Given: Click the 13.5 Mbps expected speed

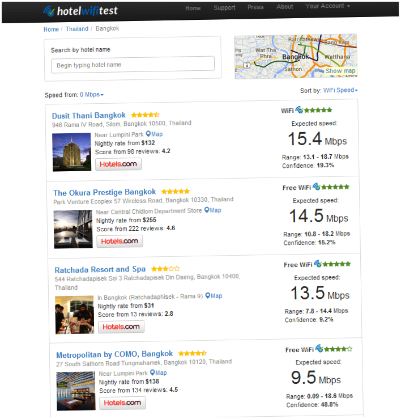Looking at the screenshot, I should (x=320, y=293).
